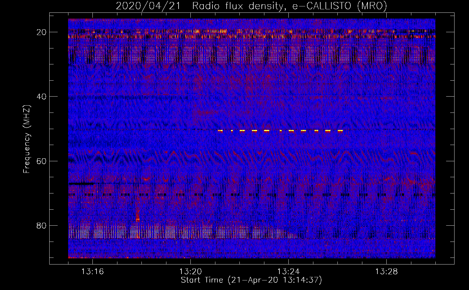
Task: Select the "Frequency (MHZ)" axis label
Action: [x=27, y=139]
